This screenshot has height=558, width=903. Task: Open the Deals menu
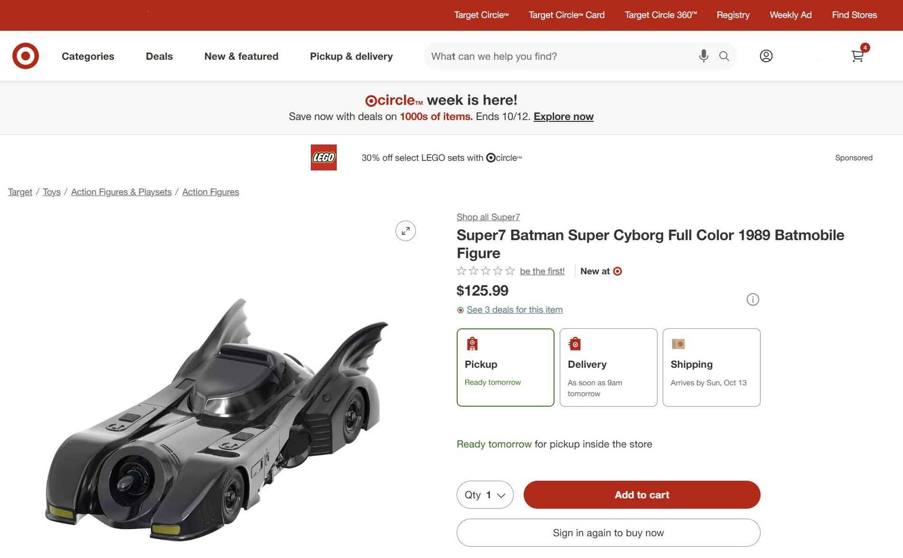click(159, 56)
